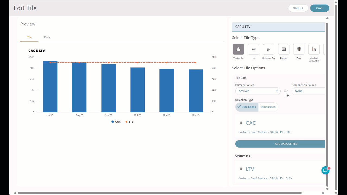Switch selection type to Dimensions

(268, 107)
